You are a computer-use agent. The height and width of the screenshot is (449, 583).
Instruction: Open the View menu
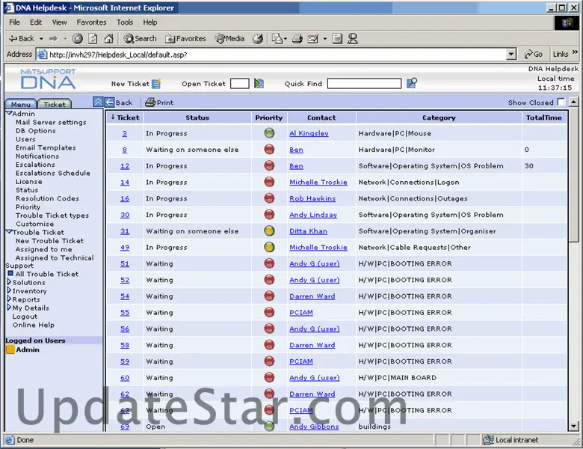pyautogui.click(x=59, y=22)
